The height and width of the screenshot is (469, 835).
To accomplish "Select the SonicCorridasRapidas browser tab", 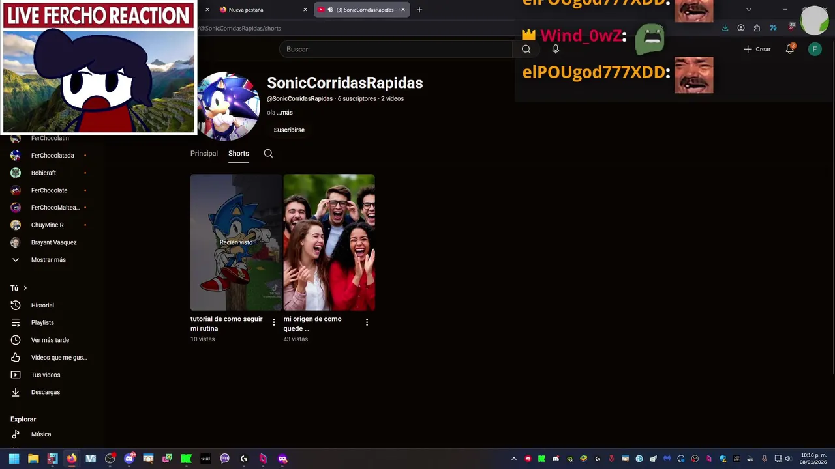I will point(362,10).
